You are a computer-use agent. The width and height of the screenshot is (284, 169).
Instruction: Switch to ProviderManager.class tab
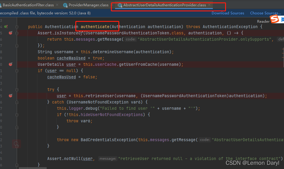[x=88, y=5]
